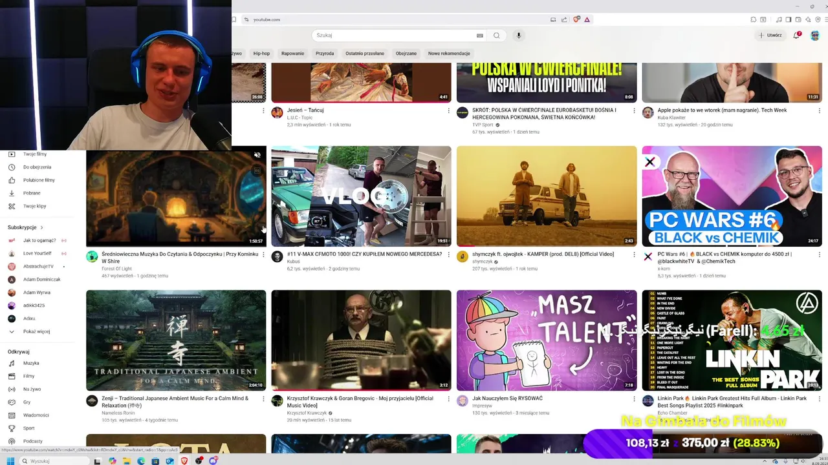
Task: Open options menu for Krzysztof Krawczyk video
Action: pyautogui.click(x=448, y=398)
